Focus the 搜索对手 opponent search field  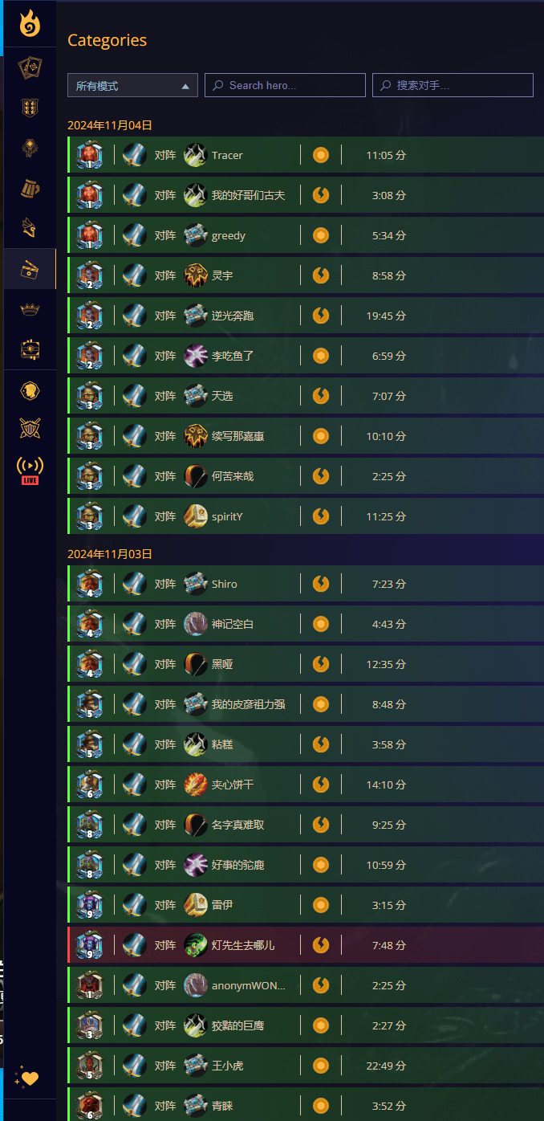[453, 85]
